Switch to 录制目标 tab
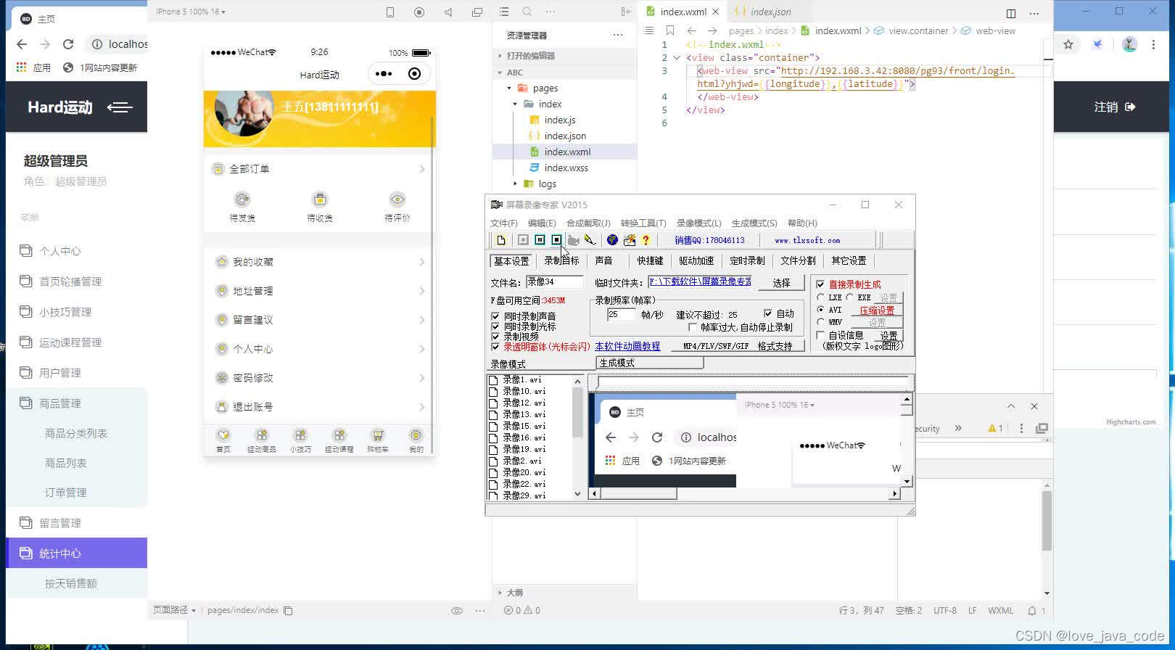Screen dimensions: 1175x650 point(562,260)
